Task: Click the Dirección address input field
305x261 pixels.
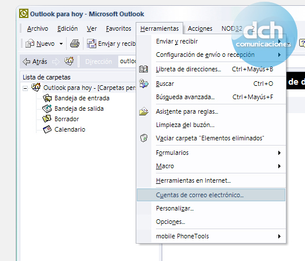Action: point(128,61)
